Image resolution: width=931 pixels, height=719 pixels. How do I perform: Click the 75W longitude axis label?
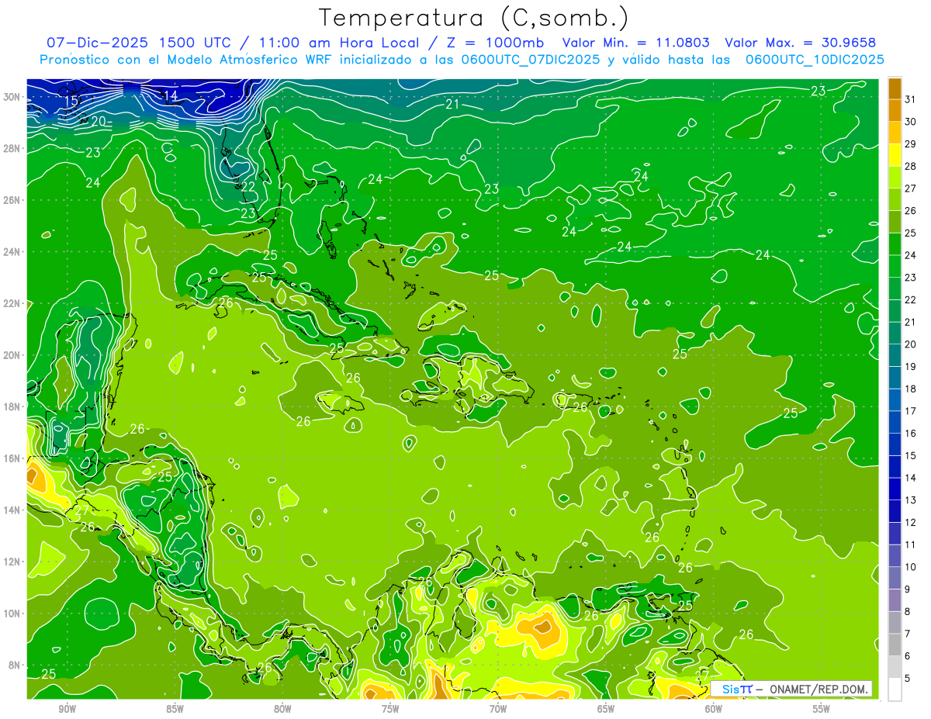click(390, 709)
